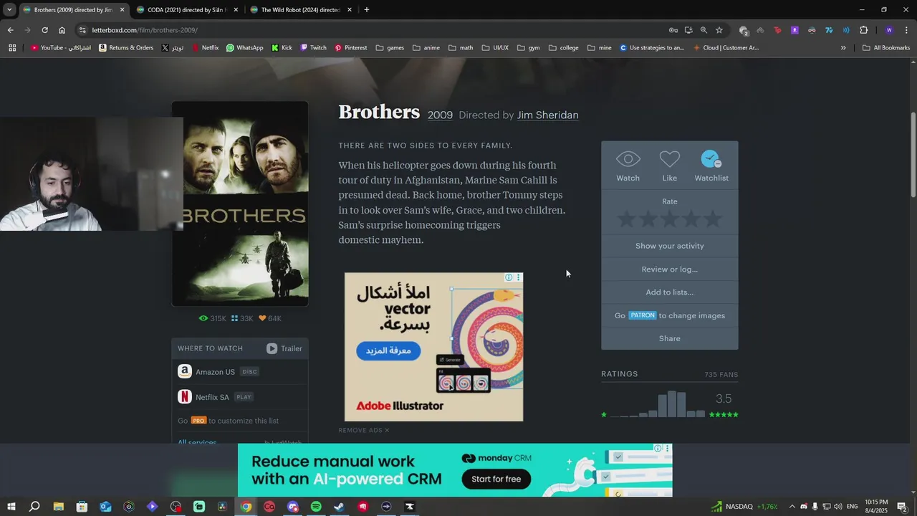Open All services link
Image resolution: width=917 pixels, height=516 pixels.
click(197, 442)
